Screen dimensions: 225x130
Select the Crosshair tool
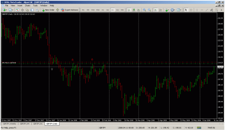[x=191, y=10]
